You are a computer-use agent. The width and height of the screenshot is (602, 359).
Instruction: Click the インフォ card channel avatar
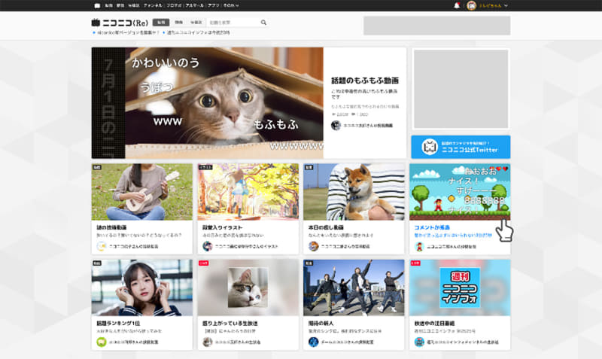pyautogui.click(x=419, y=342)
